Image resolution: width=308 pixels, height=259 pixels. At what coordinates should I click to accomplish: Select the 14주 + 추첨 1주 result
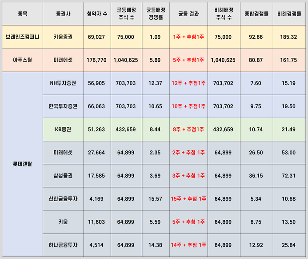(188, 245)
